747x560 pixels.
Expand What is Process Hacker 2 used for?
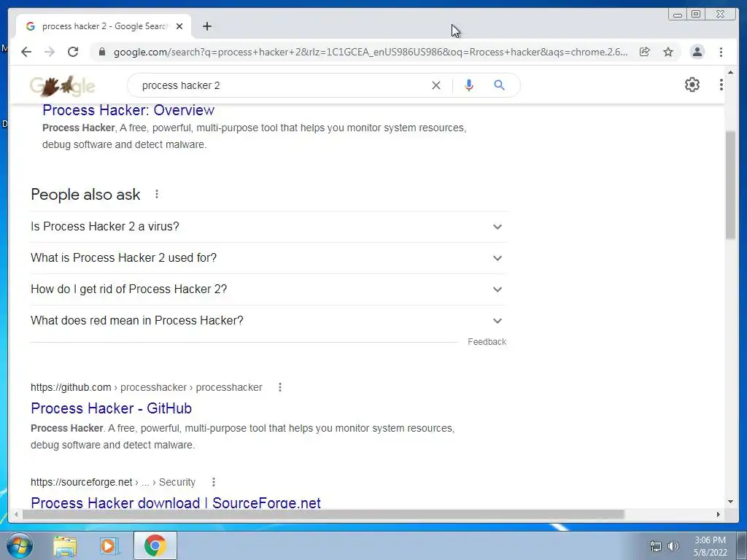[x=268, y=258]
